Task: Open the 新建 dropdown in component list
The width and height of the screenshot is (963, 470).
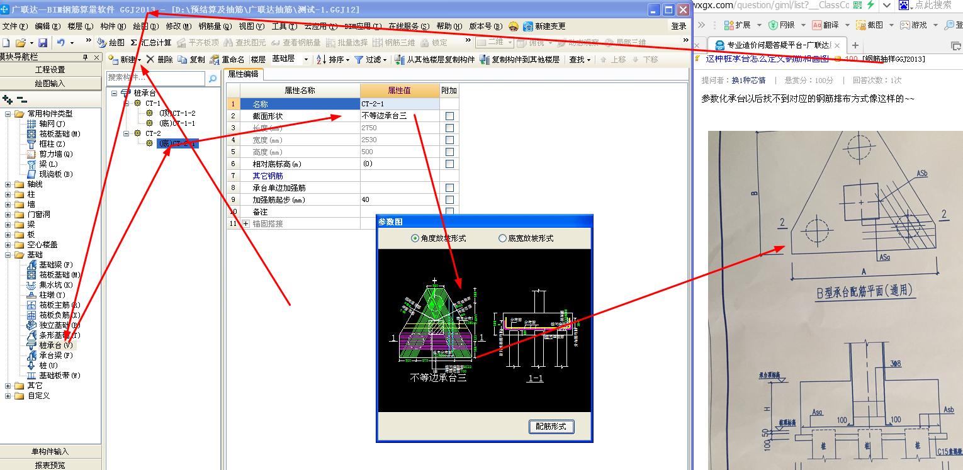Action: click(x=140, y=60)
